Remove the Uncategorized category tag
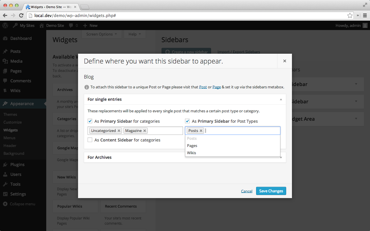The image size is (370, 231). click(x=119, y=131)
